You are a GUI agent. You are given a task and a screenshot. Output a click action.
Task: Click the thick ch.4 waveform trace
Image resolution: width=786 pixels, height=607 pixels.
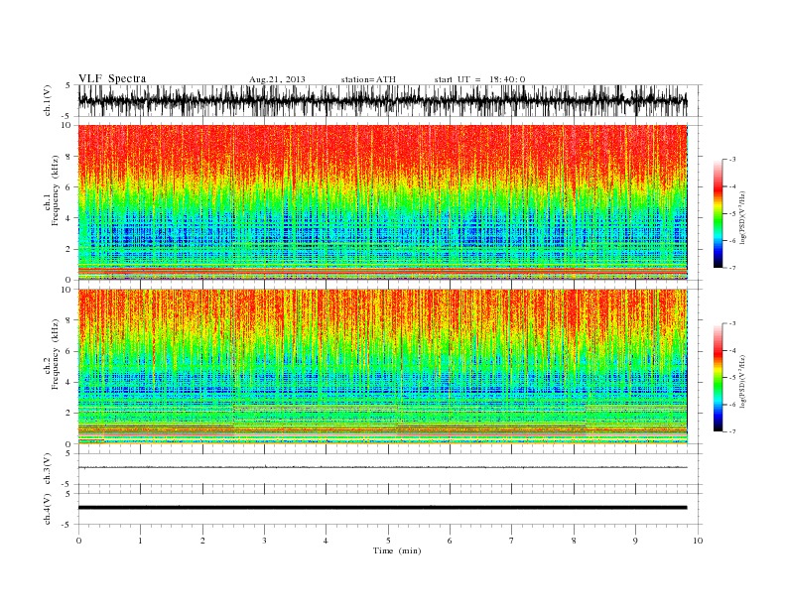[382, 508]
